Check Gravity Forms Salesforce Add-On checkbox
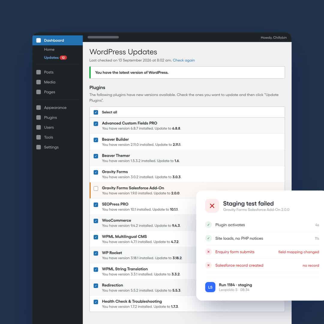The image size is (324, 324). (x=96, y=188)
